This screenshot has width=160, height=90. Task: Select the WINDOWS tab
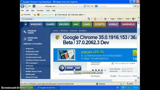(x=36, y=24)
